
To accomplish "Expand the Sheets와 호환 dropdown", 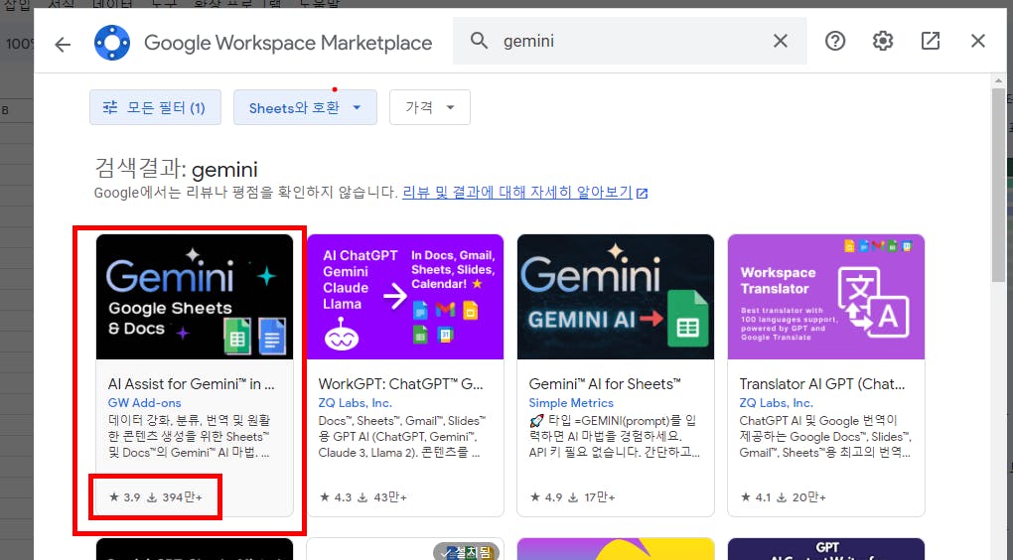I will pyautogui.click(x=305, y=107).
